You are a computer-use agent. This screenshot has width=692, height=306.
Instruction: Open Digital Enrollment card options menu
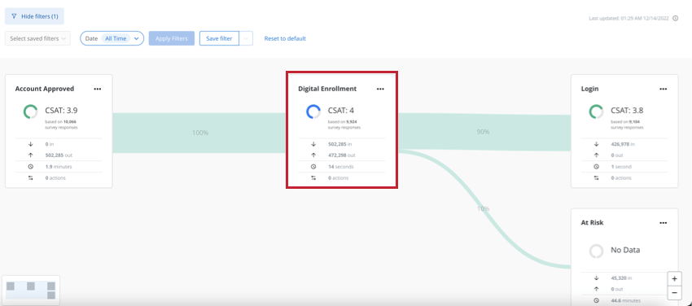(x=380, y=89)
